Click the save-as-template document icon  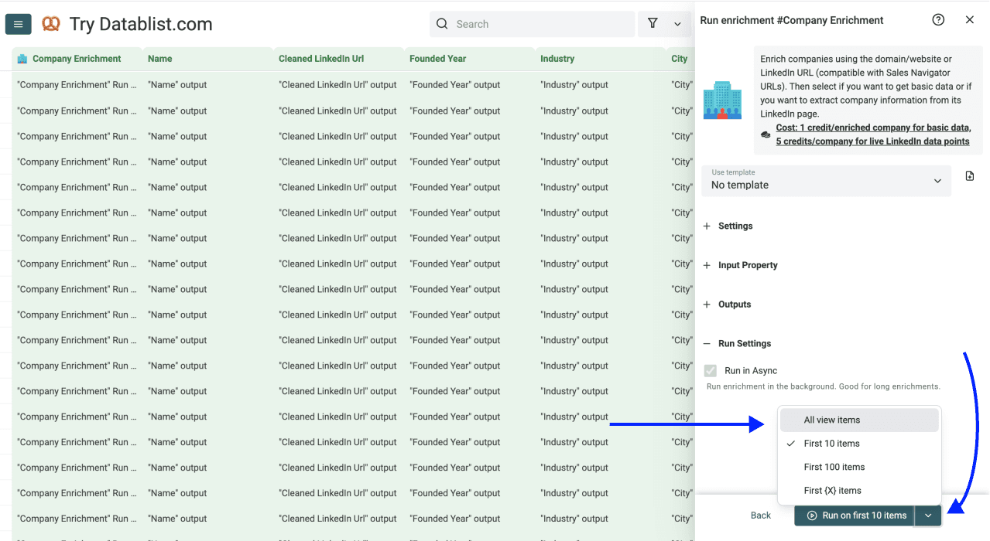969,176
